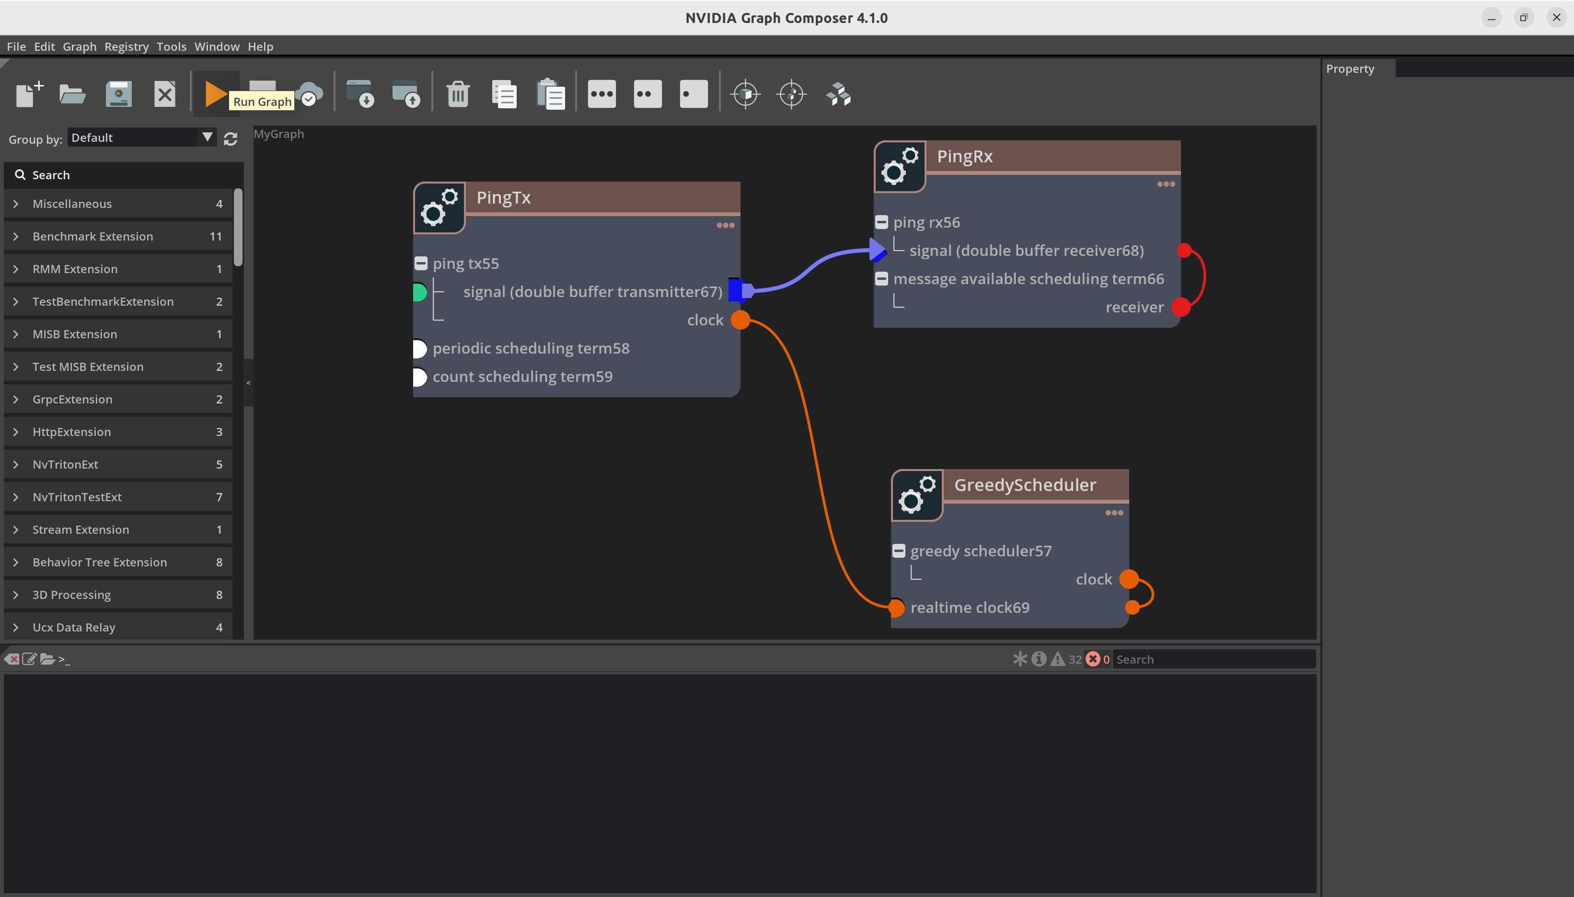Paste with the clipboard toolbar icon

click(550, 94)
